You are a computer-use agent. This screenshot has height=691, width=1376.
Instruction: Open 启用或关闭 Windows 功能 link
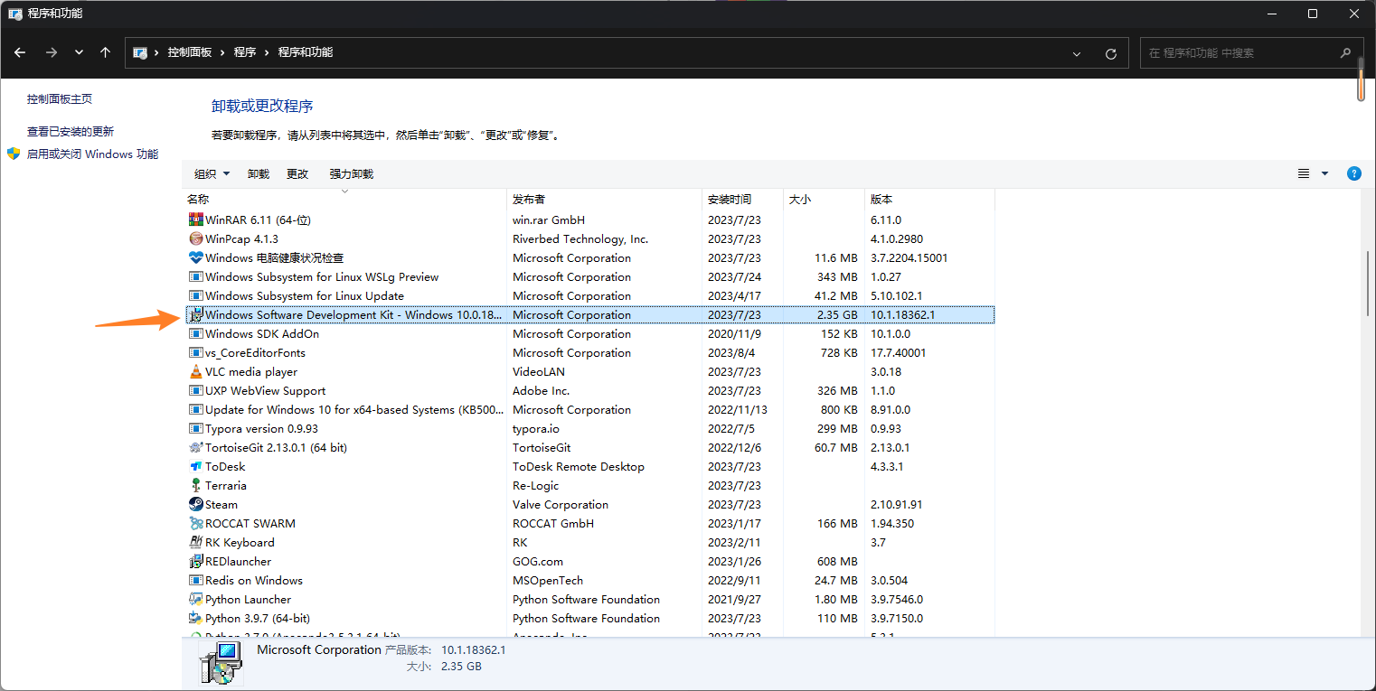click(92, 154)
